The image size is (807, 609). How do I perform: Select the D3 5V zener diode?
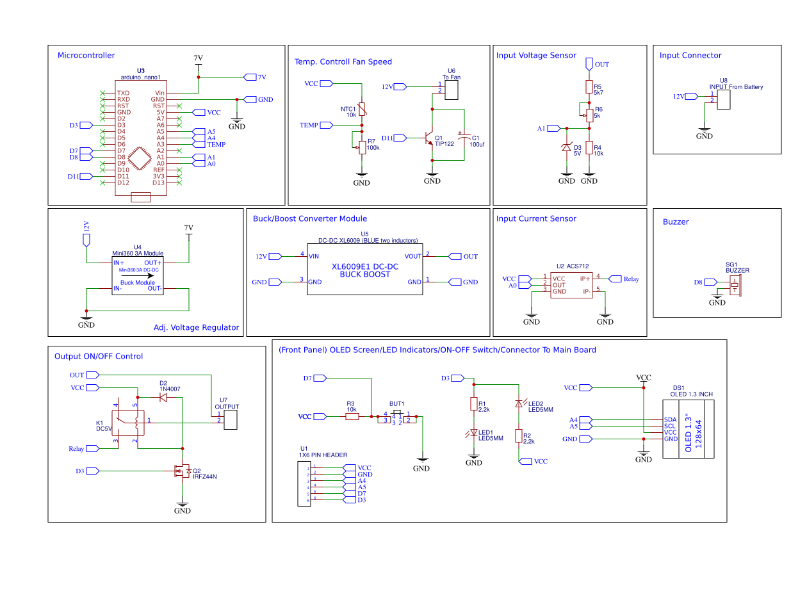point(566,147)
